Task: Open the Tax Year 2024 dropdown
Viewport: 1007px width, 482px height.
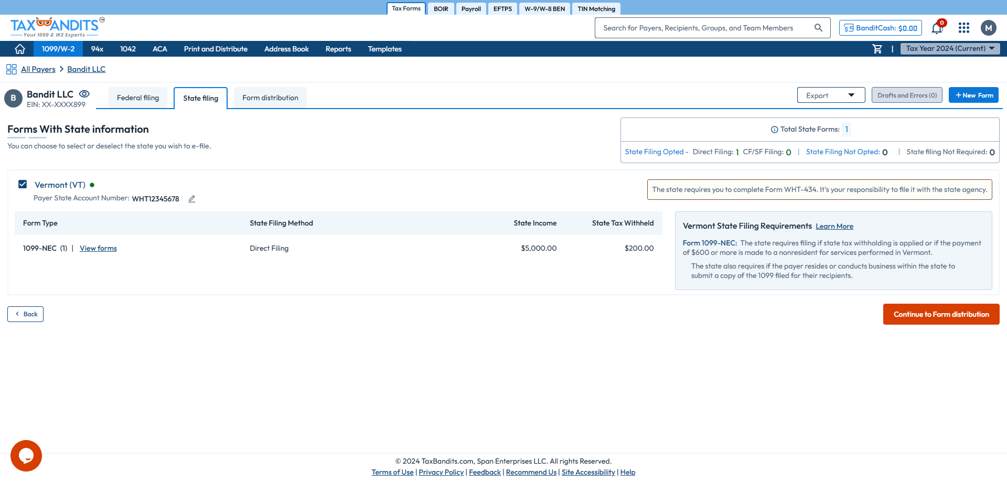Action: tap(950, 49)
